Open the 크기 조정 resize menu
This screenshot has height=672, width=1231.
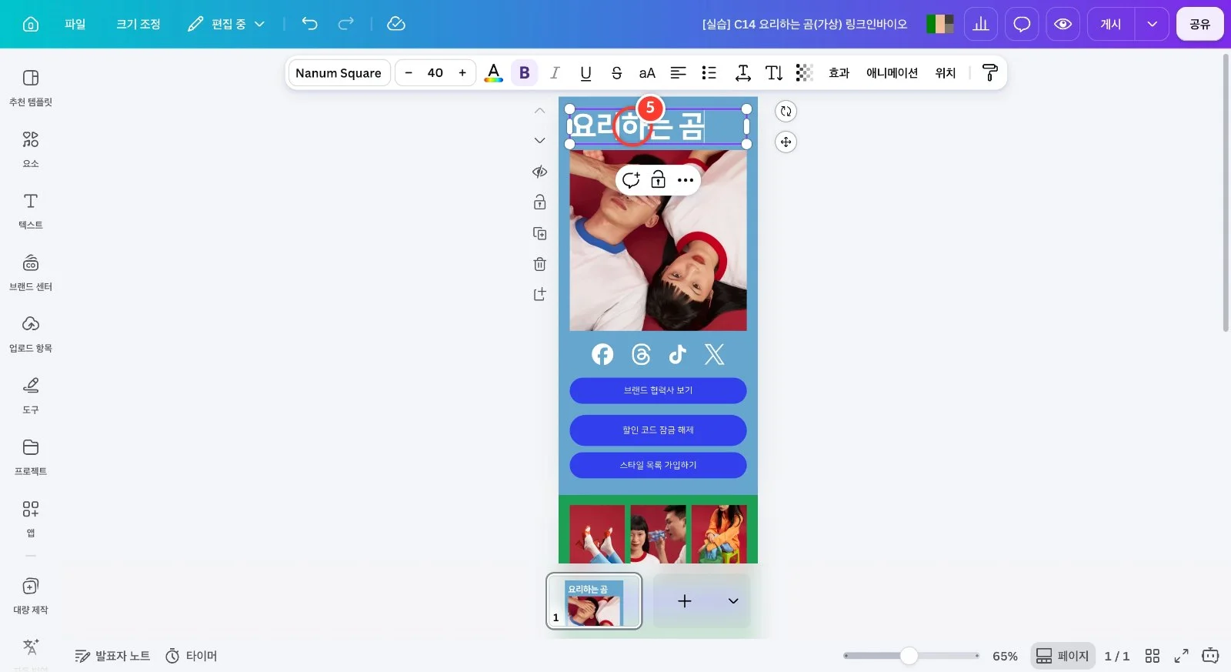click(x=138, y=24)
